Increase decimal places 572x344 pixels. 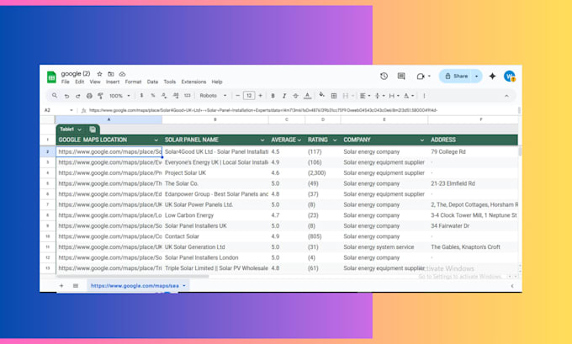[x=176, y=96]
